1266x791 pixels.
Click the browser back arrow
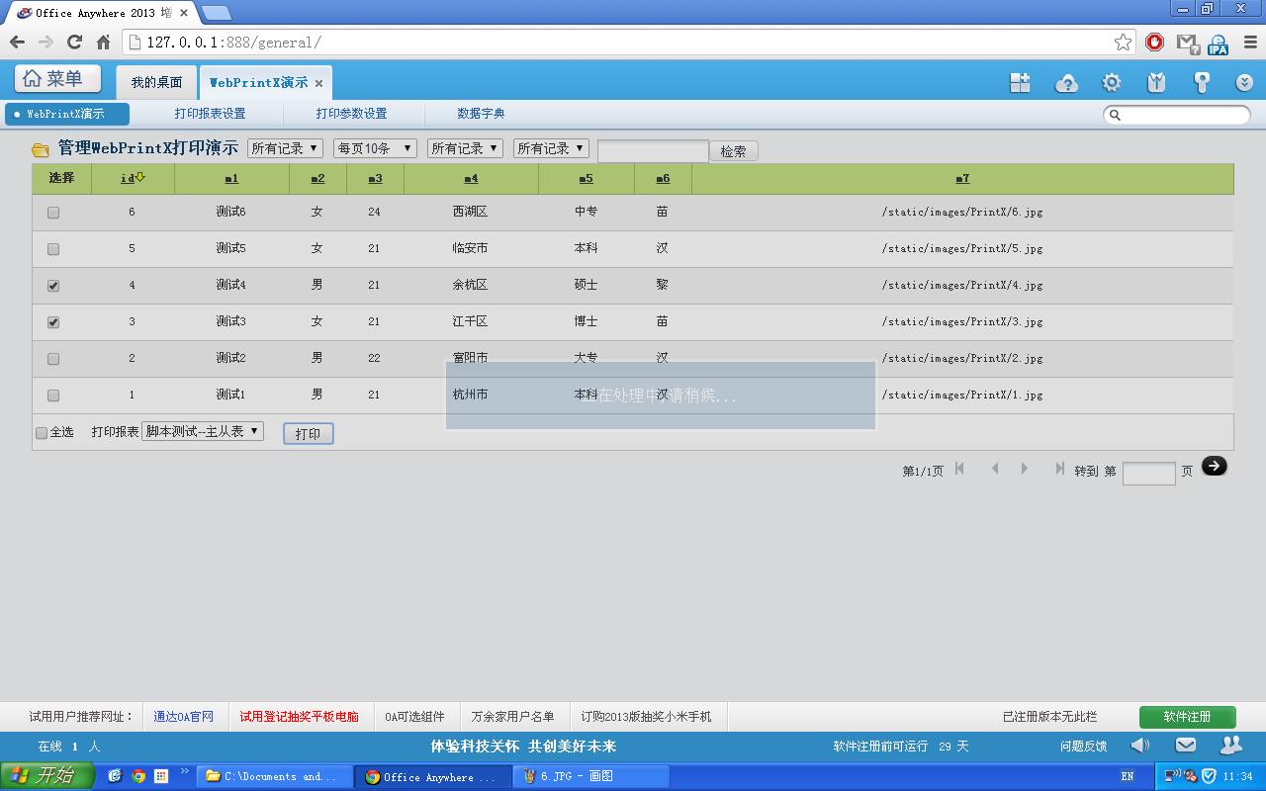pyautogui.click(x=17, y=42)
